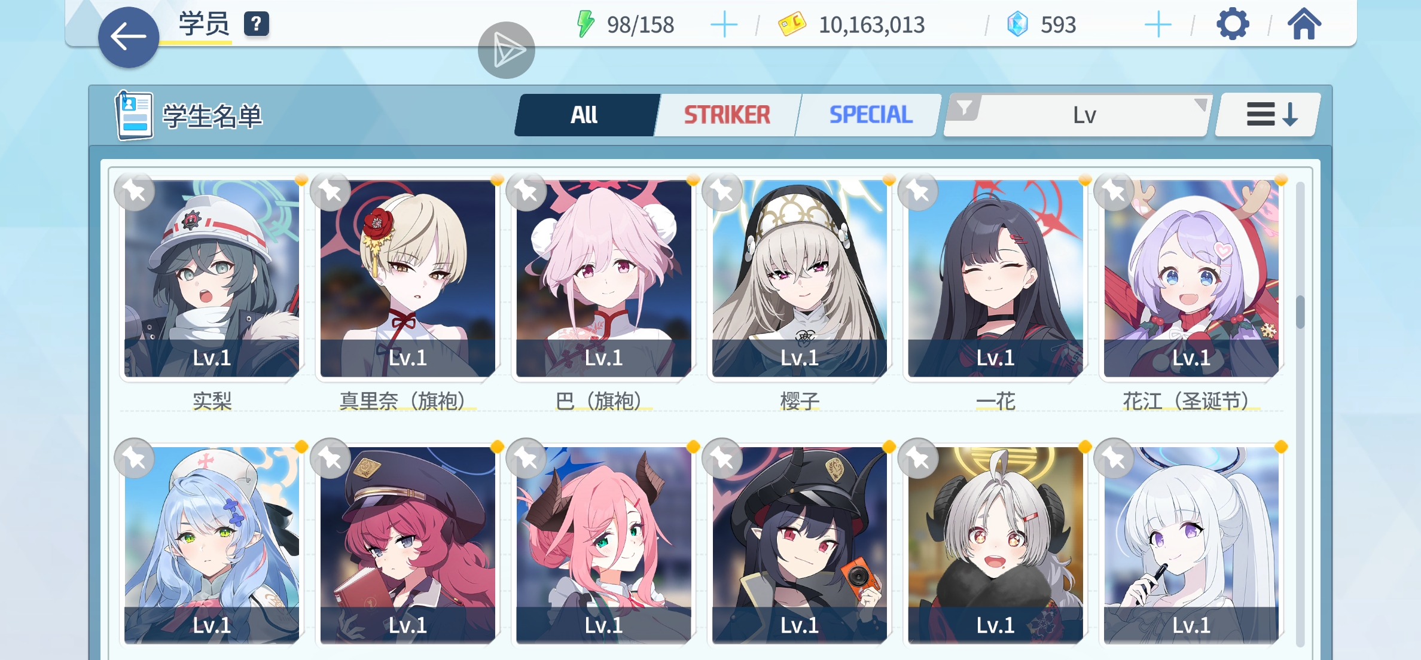The height and width of the screenshot is (660, 1421).
Task: Click the filter funnel icon
Action: pyautogui.click(x=964, y=109)
